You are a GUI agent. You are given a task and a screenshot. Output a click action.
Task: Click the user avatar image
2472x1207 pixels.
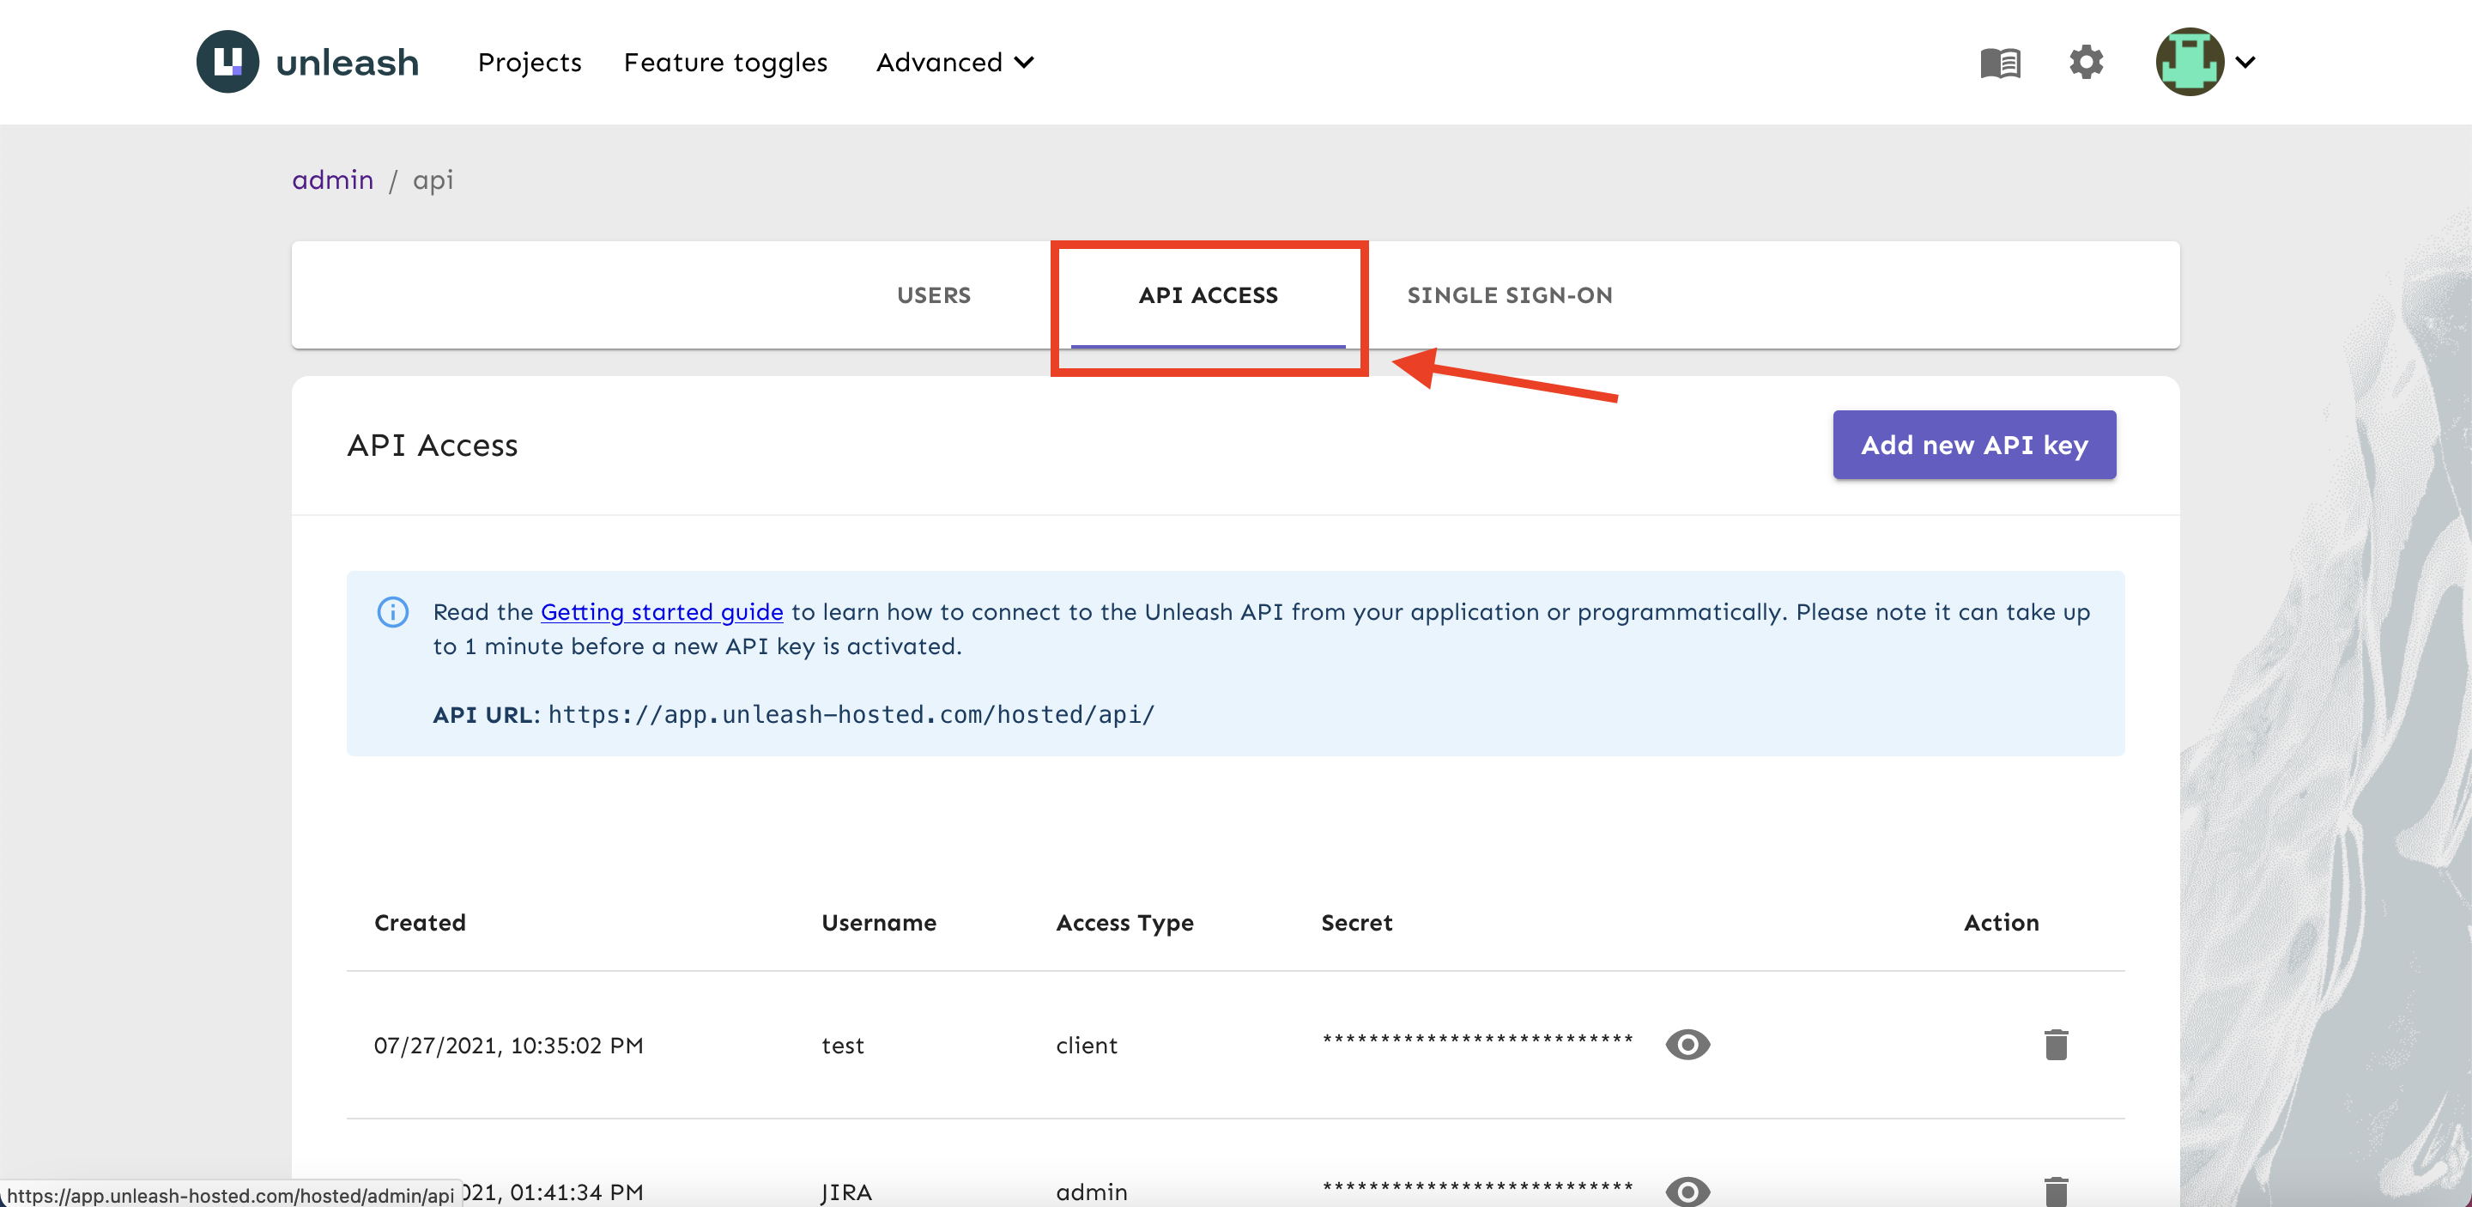[2189, 62]
